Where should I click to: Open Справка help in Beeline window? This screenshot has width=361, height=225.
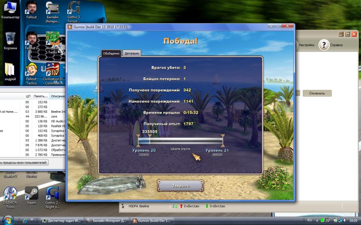pyautogui.click(x=331, y=45)
